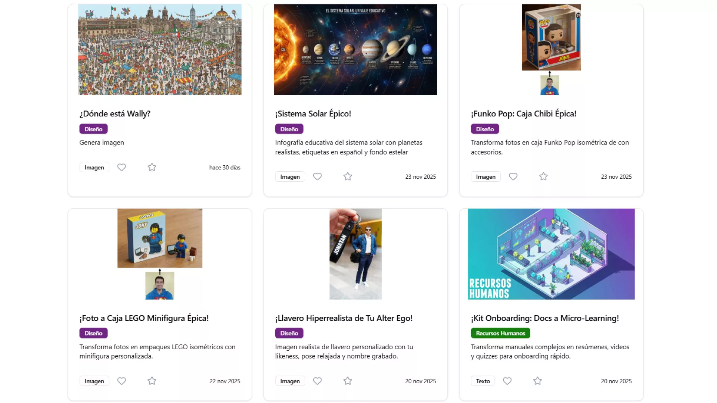Heart the Foto a Caja LEGO card
Image resolution: width=717 pixels, height=403 pixels.
[121, 381]
